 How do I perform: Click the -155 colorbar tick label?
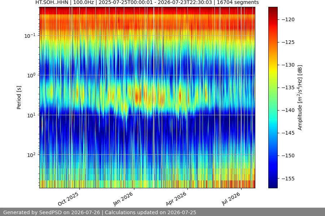[x=288, y=179]
